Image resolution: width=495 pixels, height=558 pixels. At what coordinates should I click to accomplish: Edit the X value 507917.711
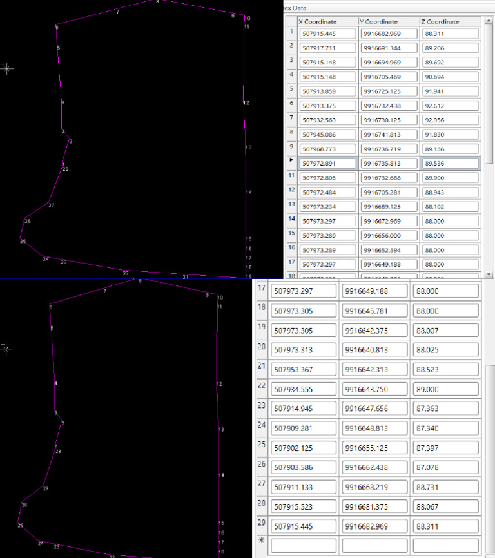click(328, 48)
